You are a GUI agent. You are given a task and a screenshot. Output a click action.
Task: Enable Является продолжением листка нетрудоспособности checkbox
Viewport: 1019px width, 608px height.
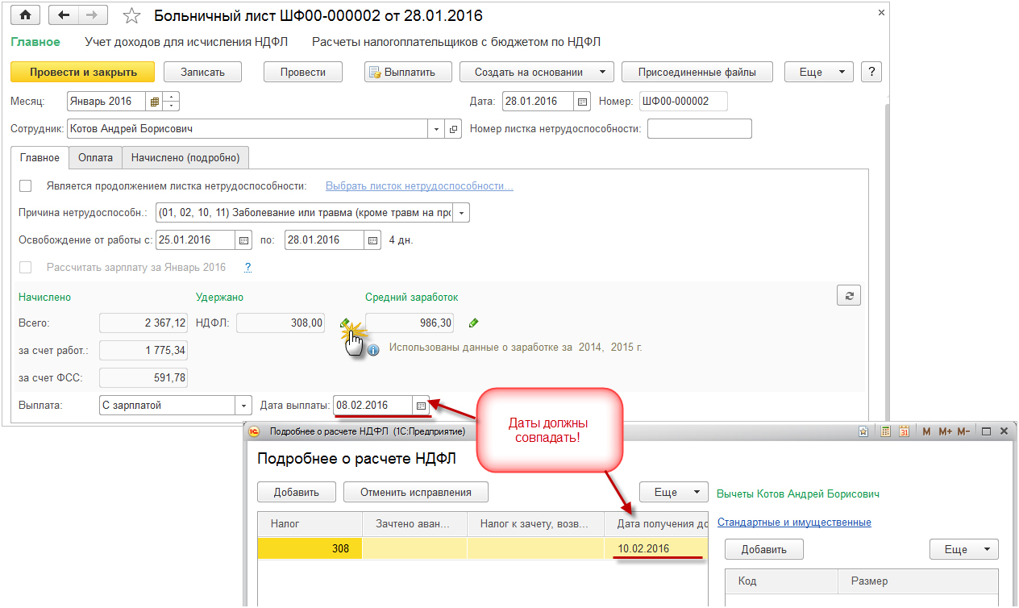(26, 186)
